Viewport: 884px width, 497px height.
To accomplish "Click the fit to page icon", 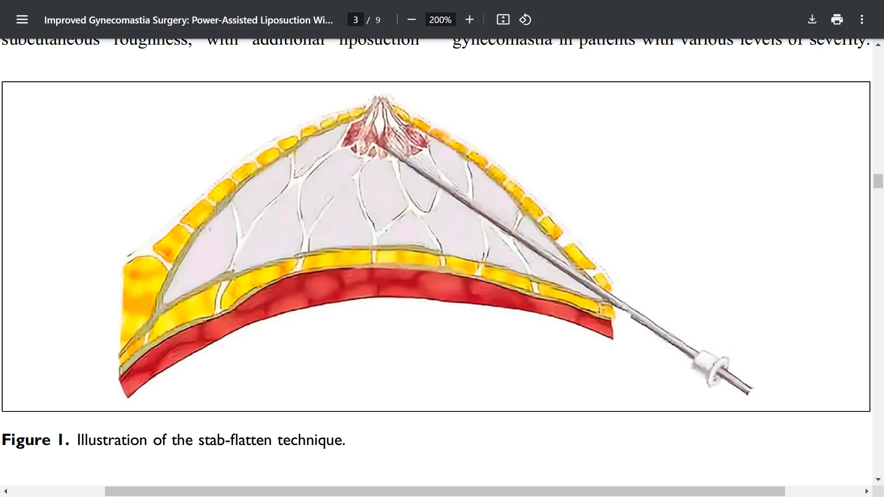I will tap(503, 19).
